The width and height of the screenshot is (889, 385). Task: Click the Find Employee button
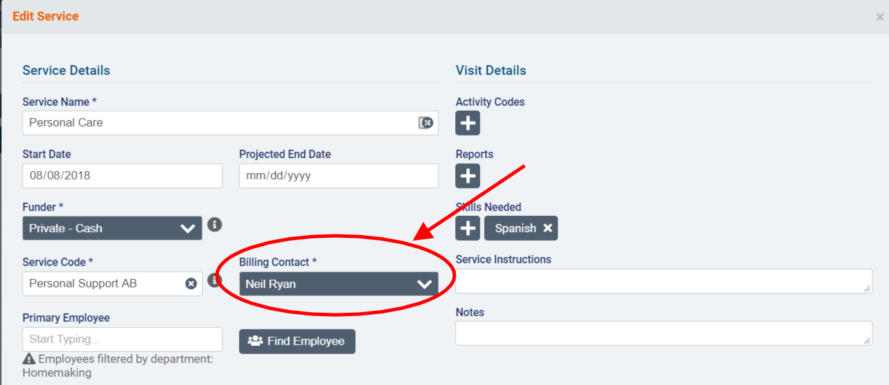[x=297, y=341]
